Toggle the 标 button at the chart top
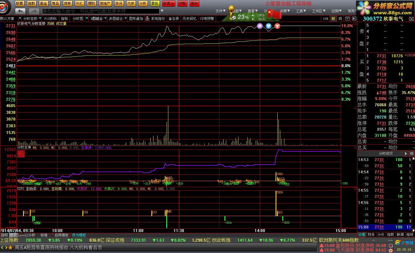415x253 pixels. pos(333,18)
